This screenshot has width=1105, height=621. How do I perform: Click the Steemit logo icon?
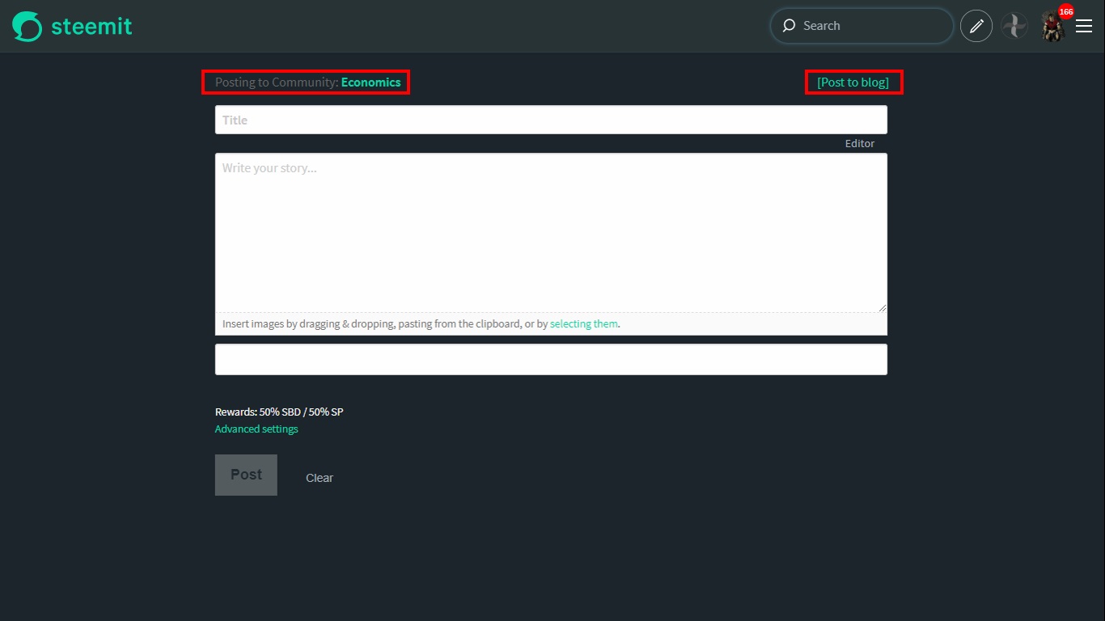27,27
